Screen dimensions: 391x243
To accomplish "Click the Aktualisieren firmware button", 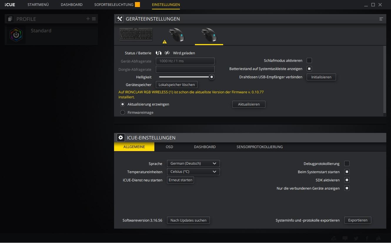I will 249,104.
